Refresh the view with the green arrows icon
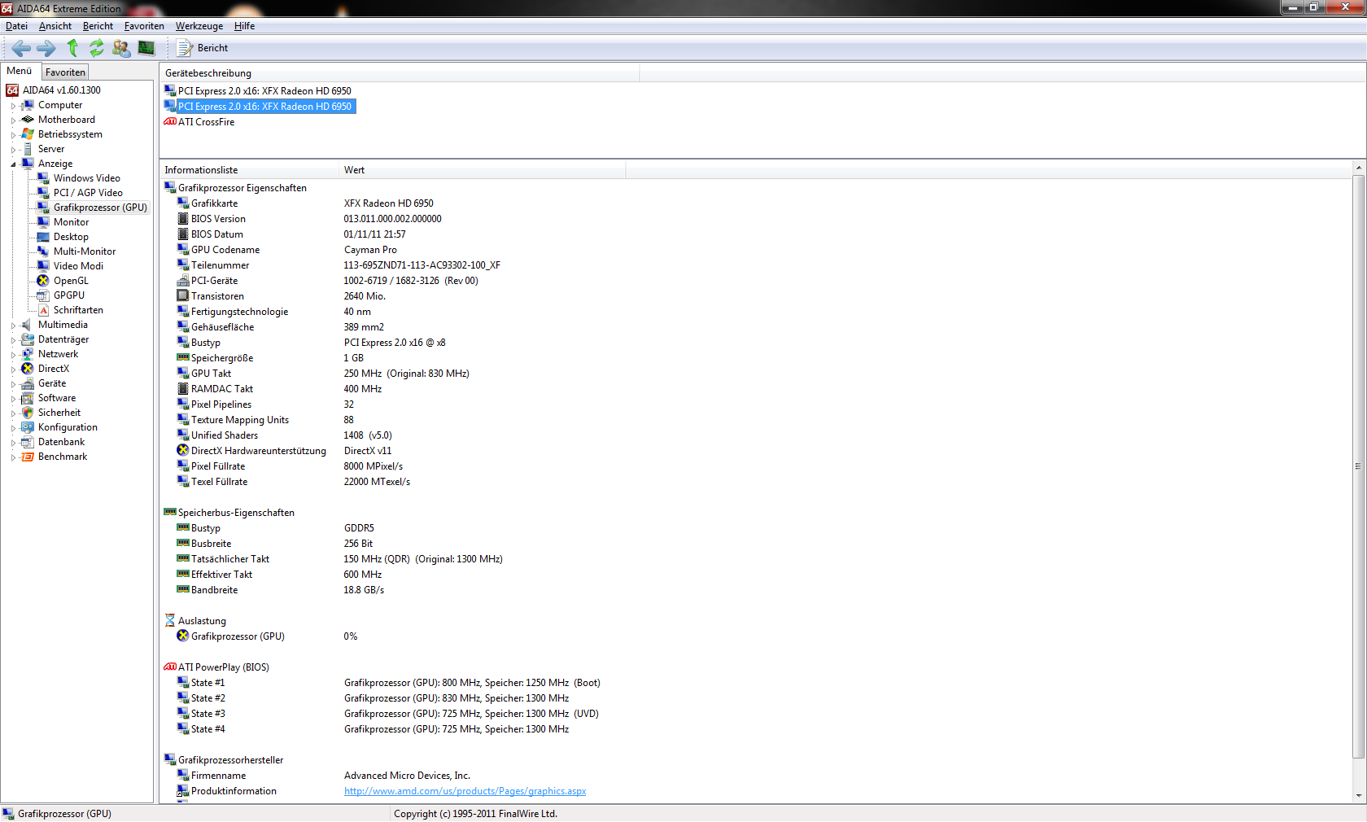The image size is (1367, 822). click(97, 48)
